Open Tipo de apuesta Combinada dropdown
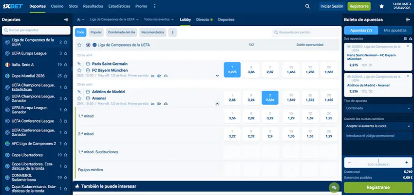414x195 pixels. coord(378,108)
